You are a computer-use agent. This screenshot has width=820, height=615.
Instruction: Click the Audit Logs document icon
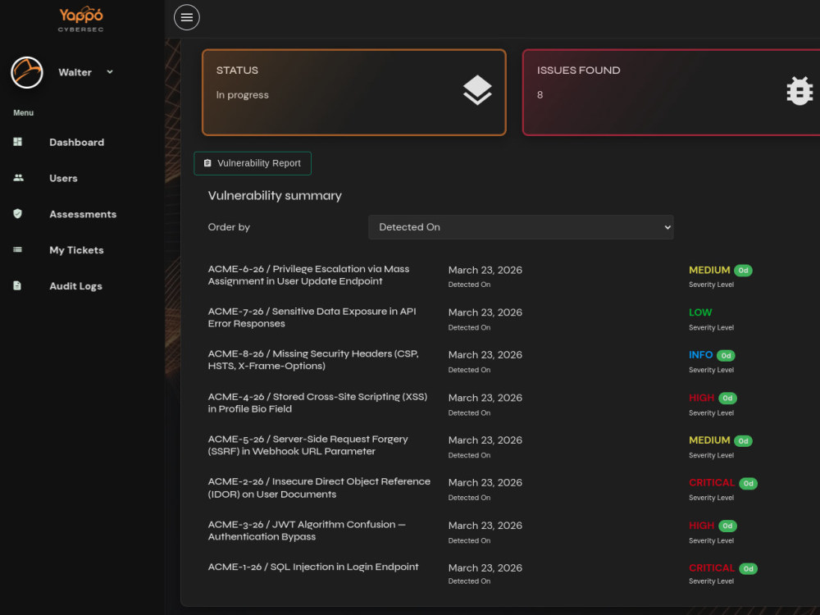click(x=17, y=285)
